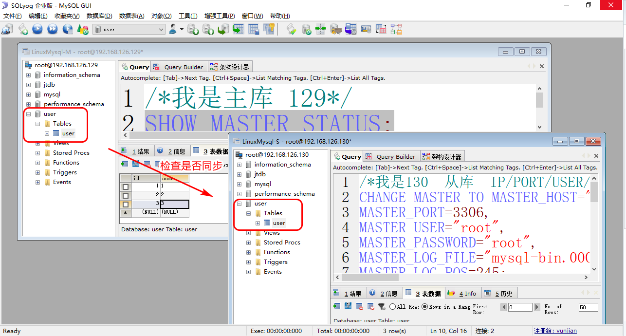The image size is (626, 336).
Task: Click root@192.168.126.130 node in LinuxMysql-S
Action: (277, 155)
